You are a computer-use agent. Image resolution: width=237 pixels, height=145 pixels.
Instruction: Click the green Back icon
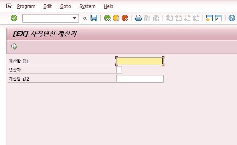click(107, 18)
